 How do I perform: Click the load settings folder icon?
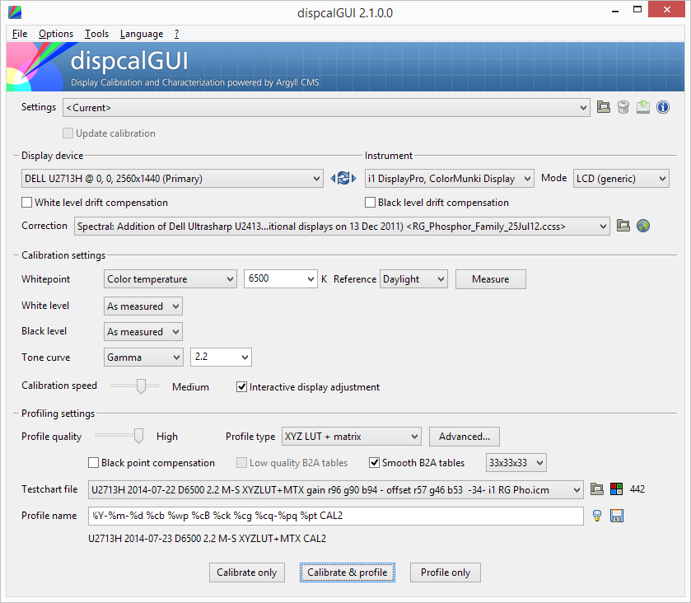(604, 107)
